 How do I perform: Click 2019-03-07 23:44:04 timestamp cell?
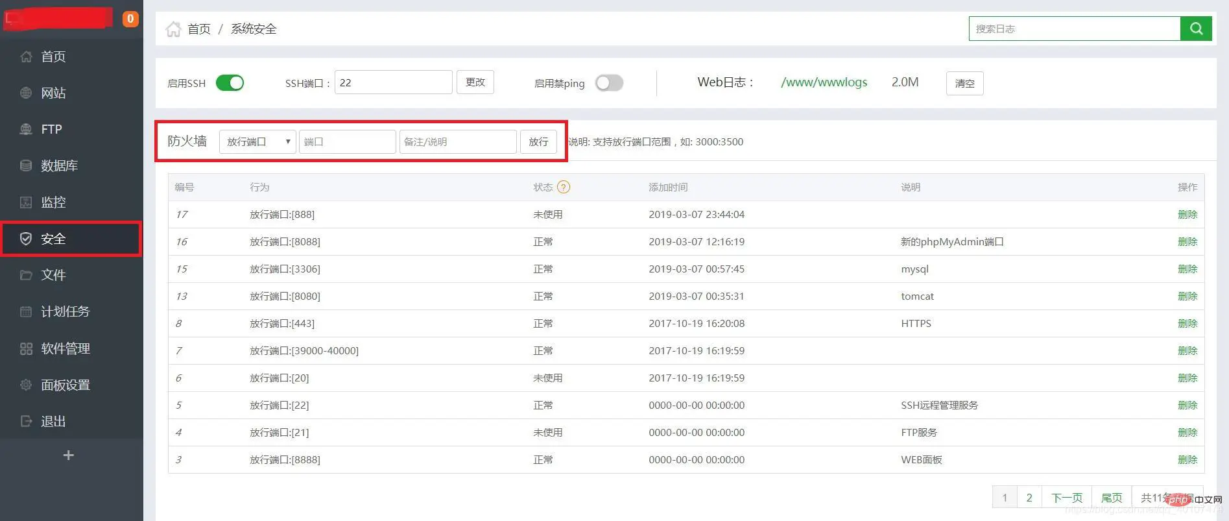[x=697, y=214]
